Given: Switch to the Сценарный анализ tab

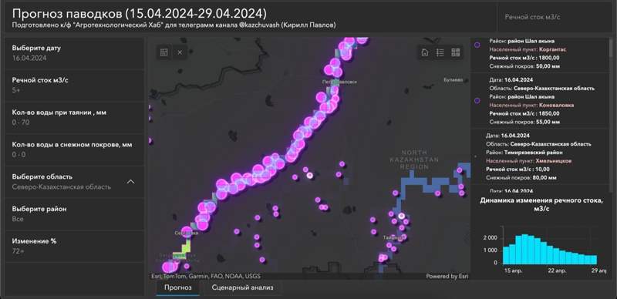Looking at the screenshot, I should (x=242, y=287).
